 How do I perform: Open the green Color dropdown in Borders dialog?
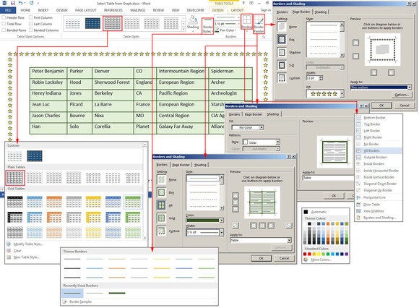coord(221,221)
